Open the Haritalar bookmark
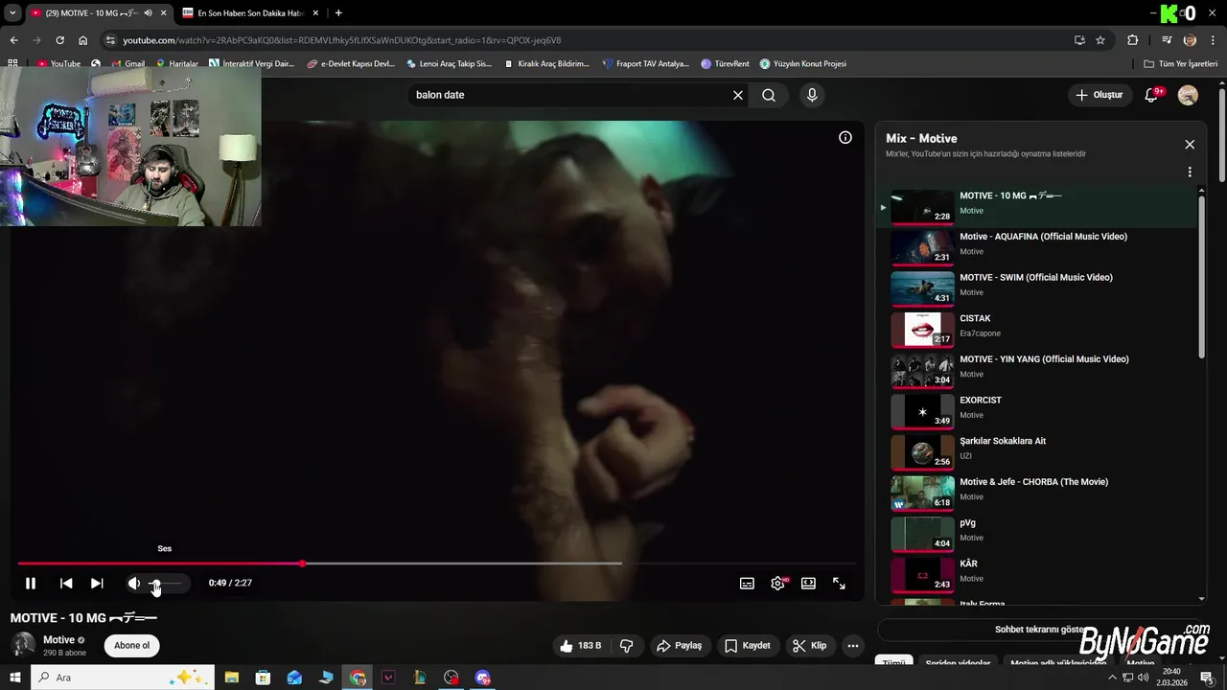This screenshot has height=690, width=1227. pos(176,64)
